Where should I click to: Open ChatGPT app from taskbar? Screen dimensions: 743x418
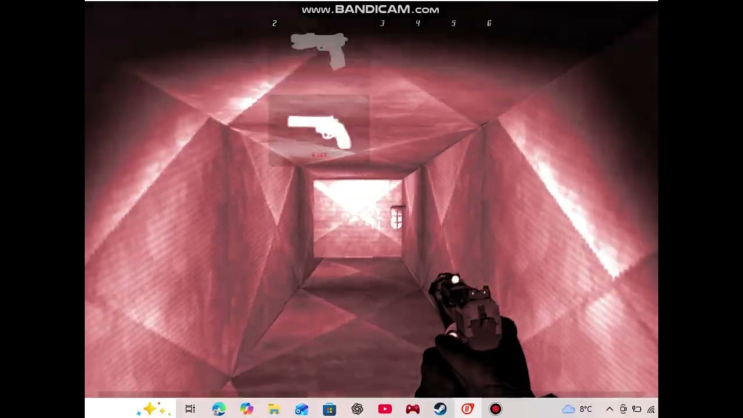(357, 409)
